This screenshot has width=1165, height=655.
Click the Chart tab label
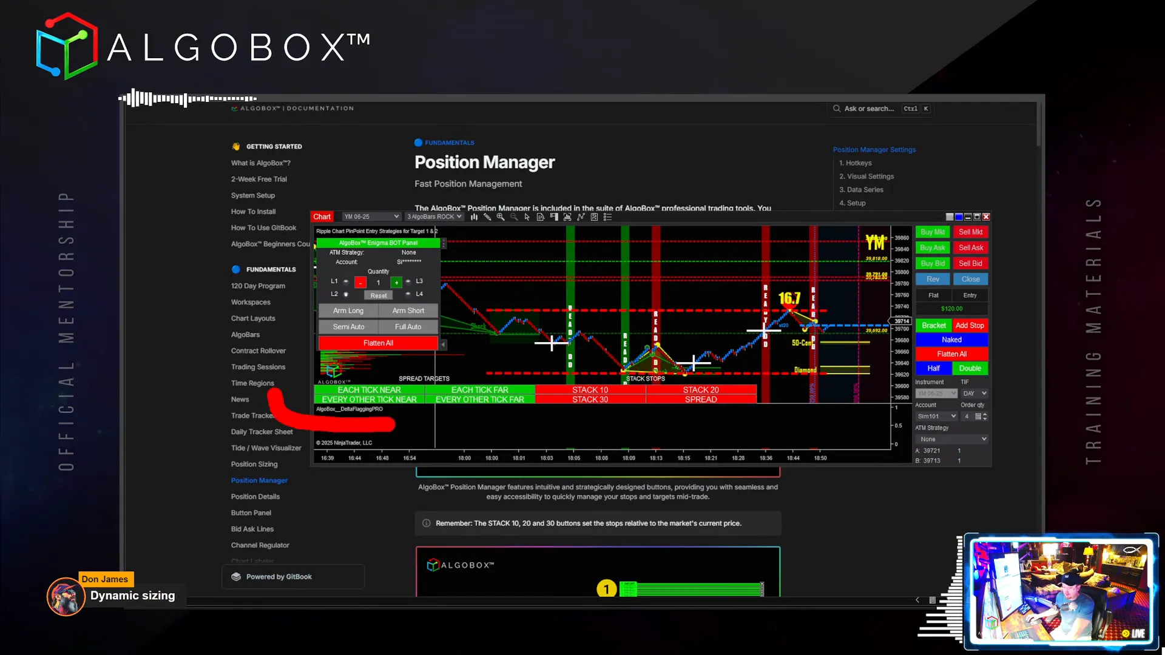322,217
